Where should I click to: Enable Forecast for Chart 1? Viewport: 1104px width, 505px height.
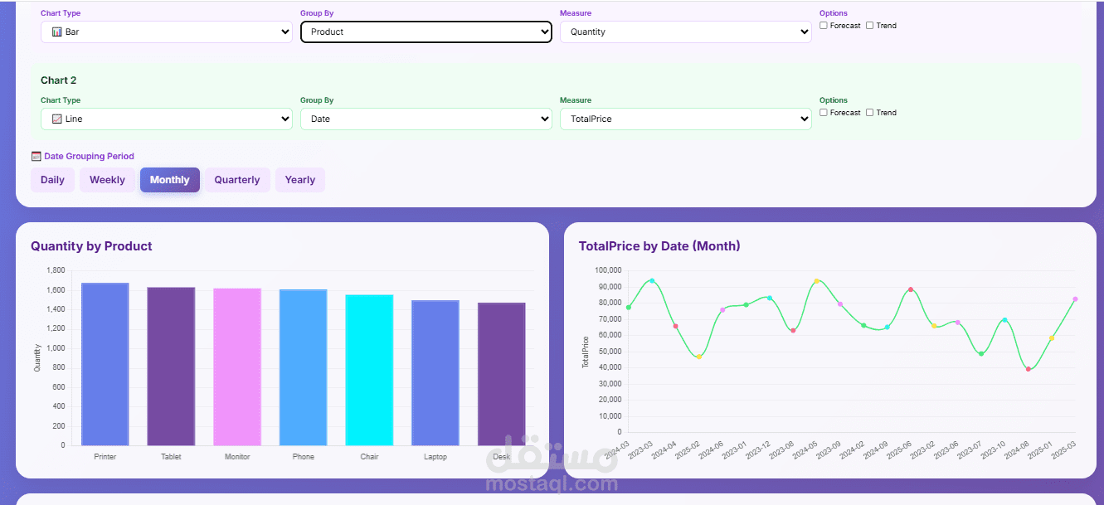(822, 25)
